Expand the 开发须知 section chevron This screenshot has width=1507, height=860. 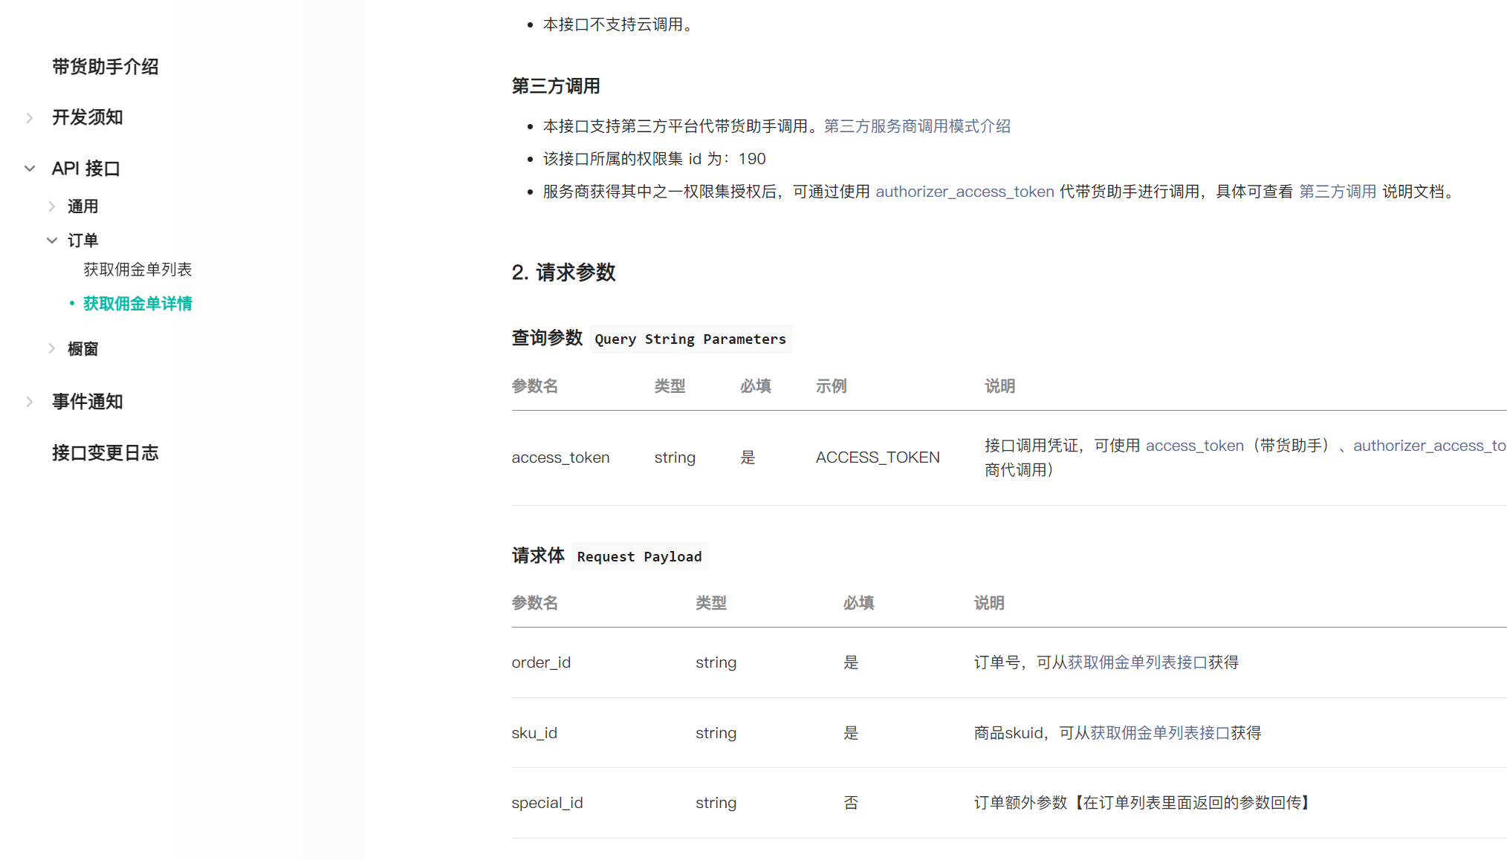point(30,118)
